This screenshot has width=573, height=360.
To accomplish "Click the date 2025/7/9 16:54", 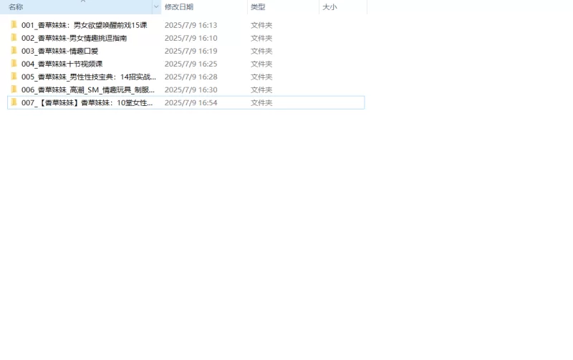I will click(x=191, y=103).
